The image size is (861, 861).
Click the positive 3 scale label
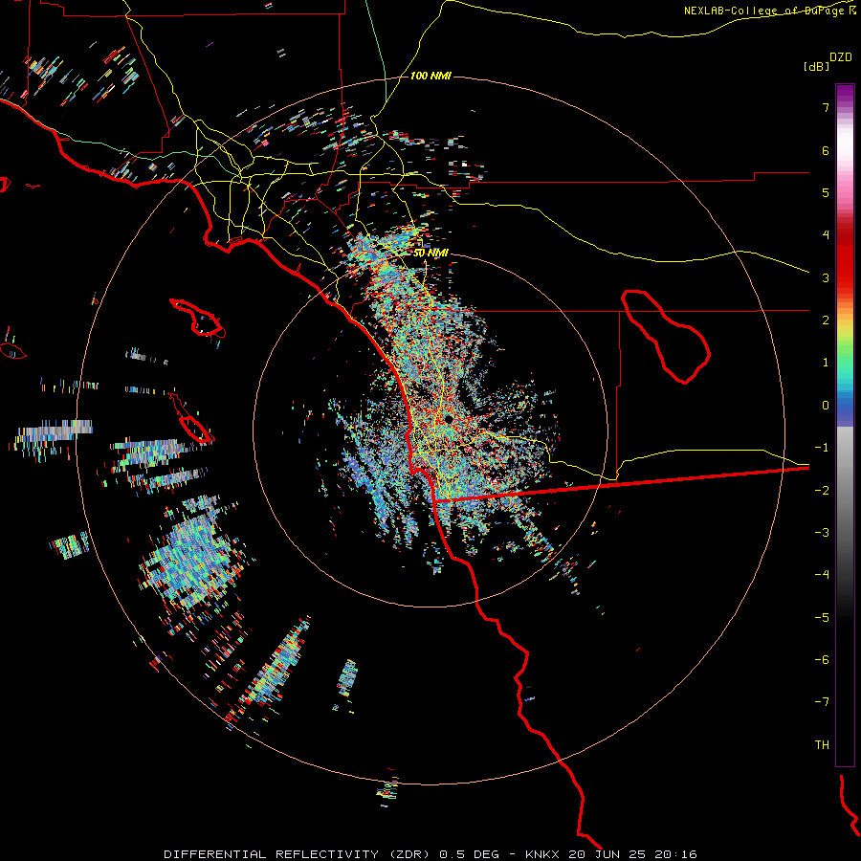tap(826, 277)
